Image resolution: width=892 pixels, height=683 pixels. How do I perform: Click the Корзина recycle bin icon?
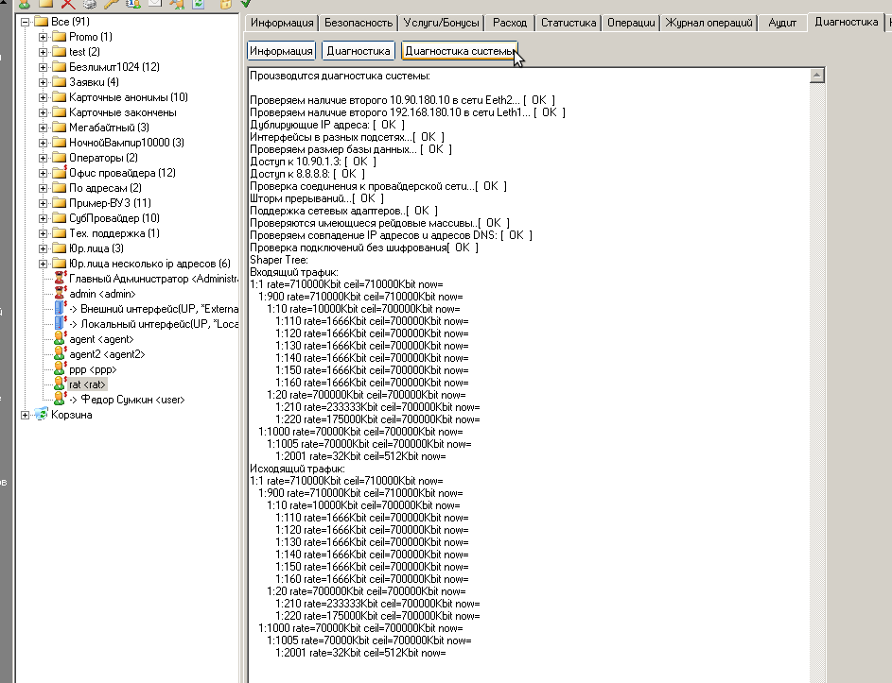click(41, 415)
